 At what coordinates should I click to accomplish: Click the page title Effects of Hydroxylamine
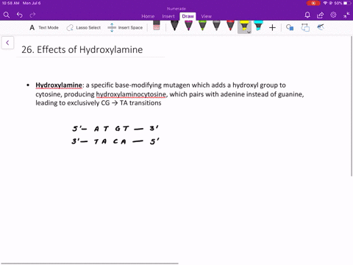82,49
